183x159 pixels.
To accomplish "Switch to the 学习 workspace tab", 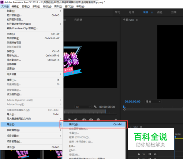I will tap(117, 12).
